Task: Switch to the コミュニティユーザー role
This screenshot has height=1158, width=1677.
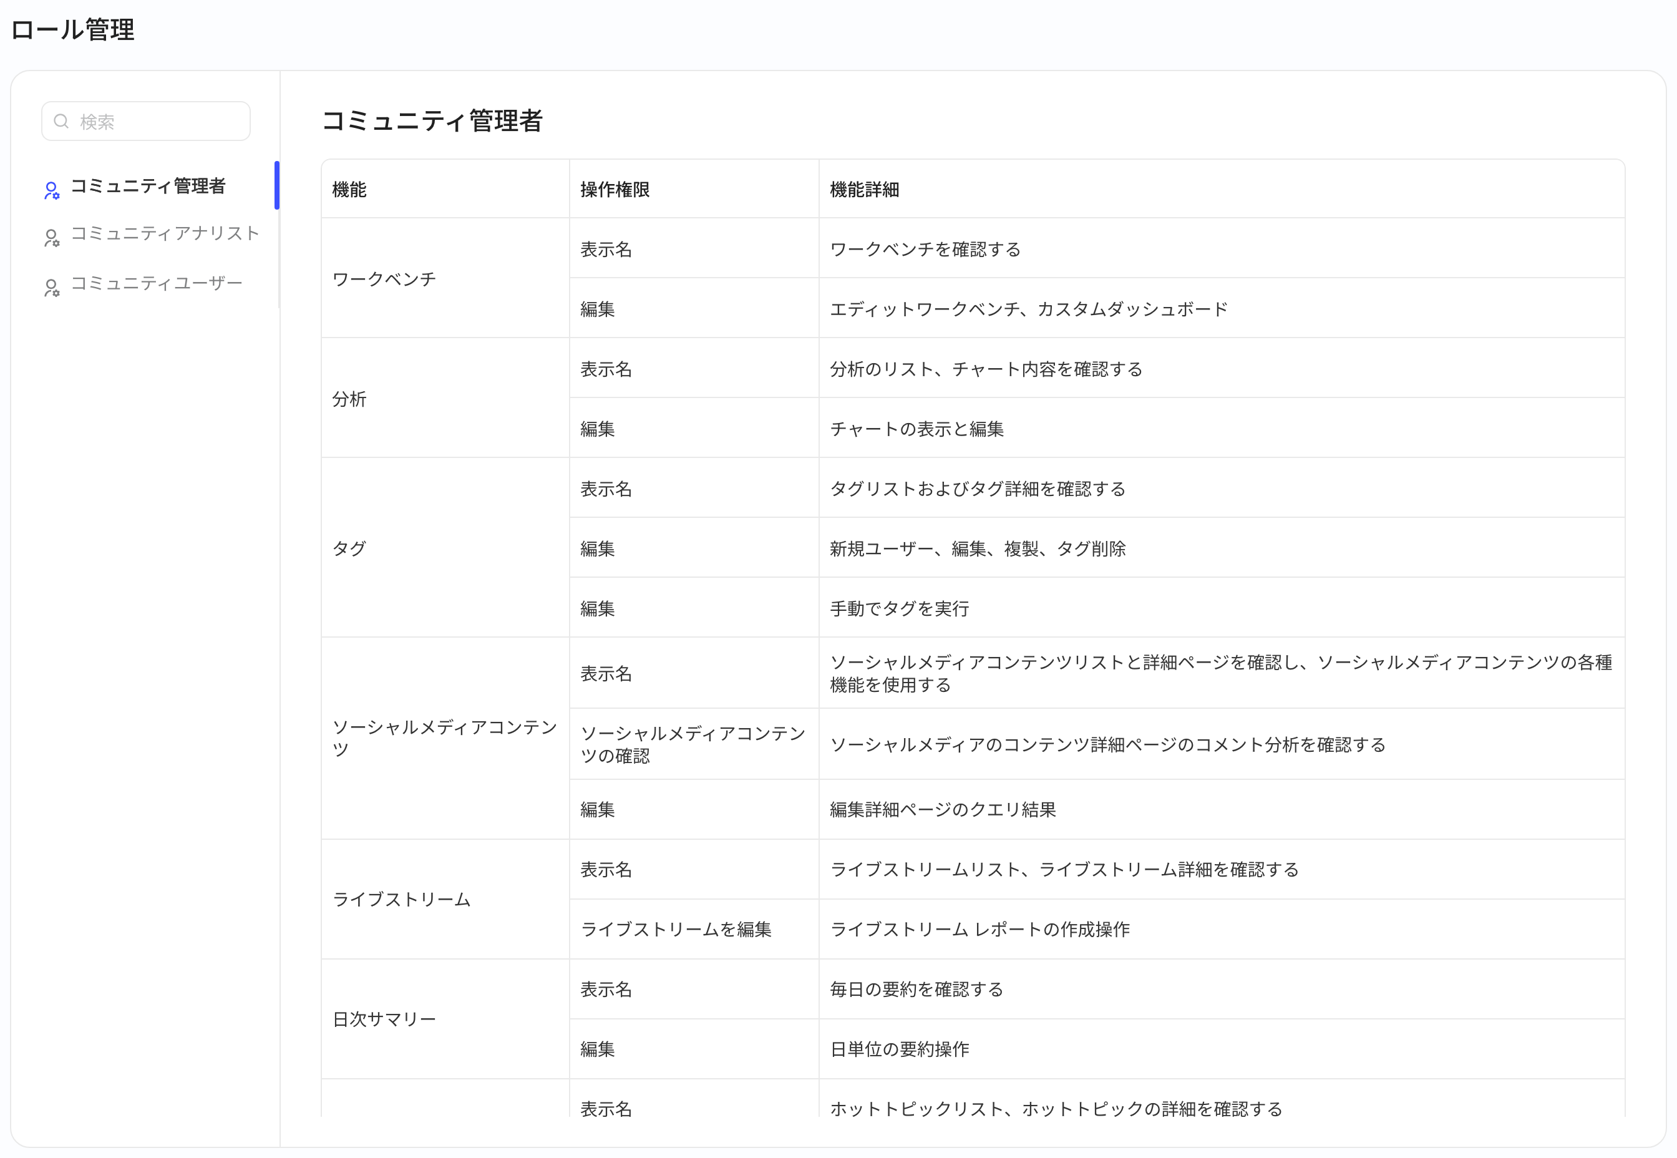Action: pyautogui.click(x=157, y=283)
